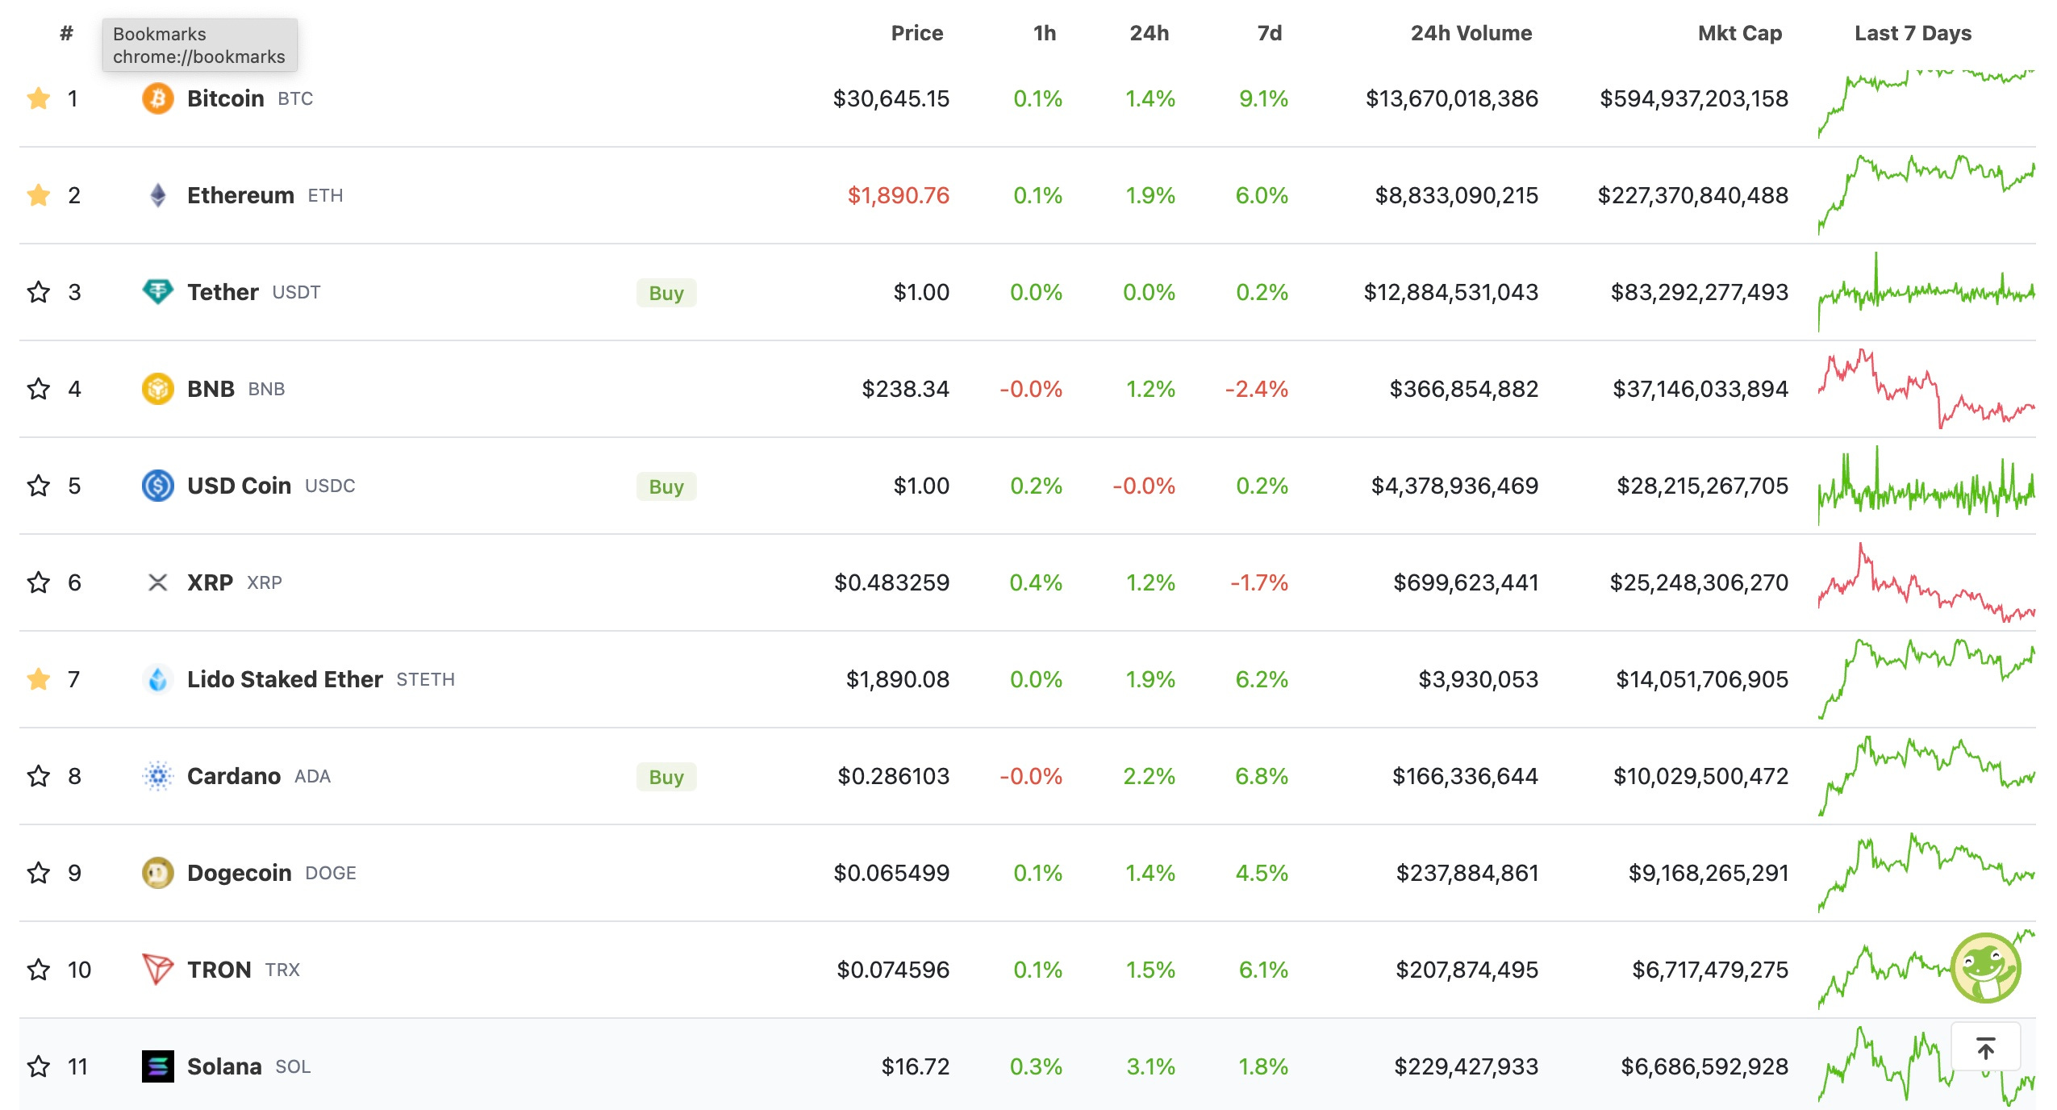
Task: Unfavorite Bitcoin with its gold star
Action: [x=39, y=98]
